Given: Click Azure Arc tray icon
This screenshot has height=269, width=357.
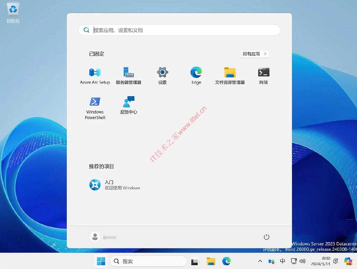Looking at the screenshot, I should 271,261.
